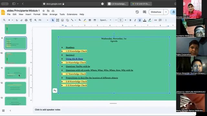Open the Format menu
Viewport: 207px width, 116px height.
(x=37, y=14)
